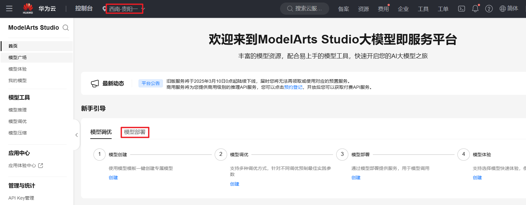
Task: Click the 模型工具 section heading
Action: pyautogui.click(x=19, y=97)
